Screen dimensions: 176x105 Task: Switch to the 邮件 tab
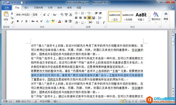(60, 8)
